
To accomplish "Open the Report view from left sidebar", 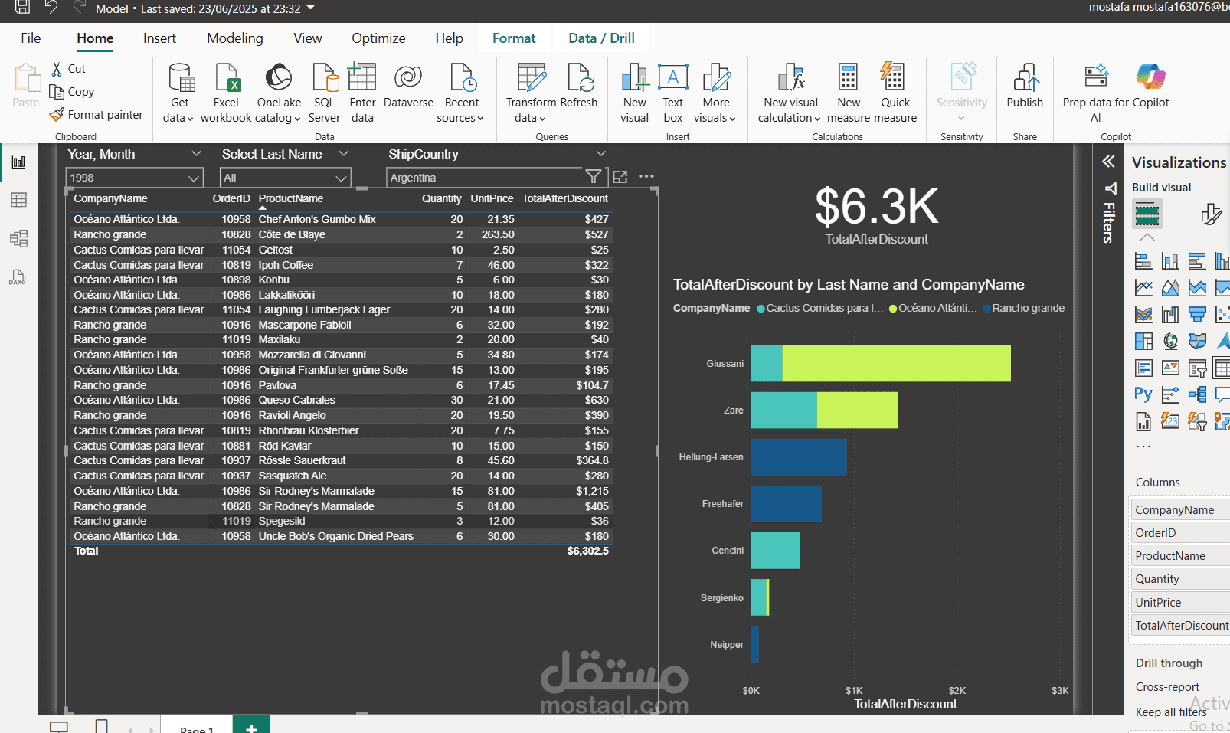I will click(18, 162).
